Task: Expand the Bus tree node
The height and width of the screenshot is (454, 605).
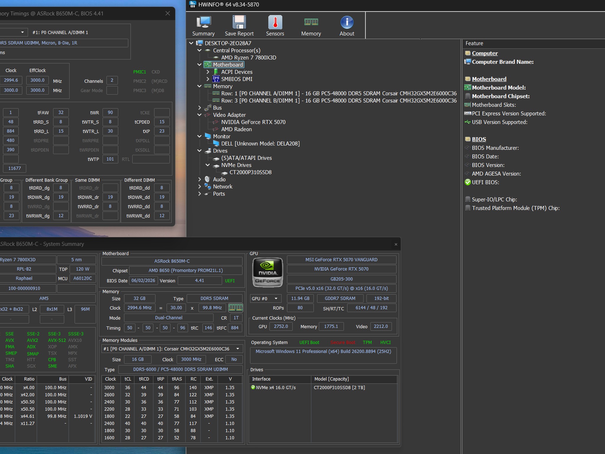Action: coord(199,108)
